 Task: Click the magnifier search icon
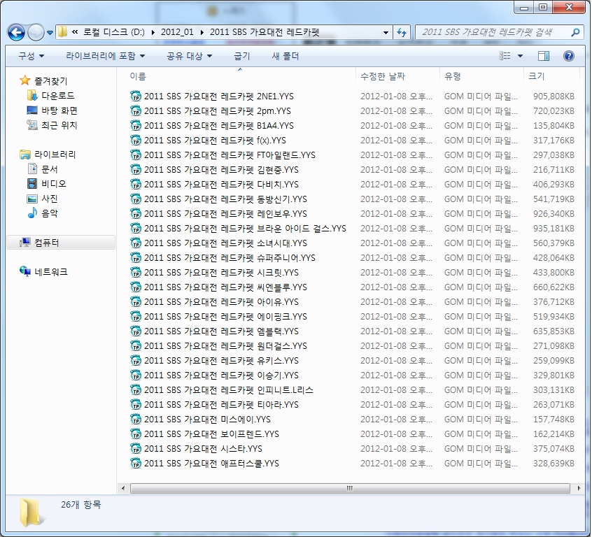575,32
